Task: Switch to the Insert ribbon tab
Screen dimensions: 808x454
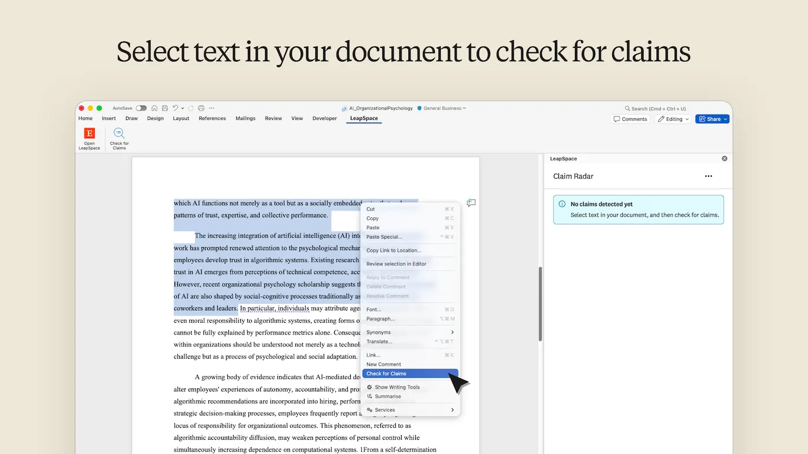Action: [x=109, y=118]
